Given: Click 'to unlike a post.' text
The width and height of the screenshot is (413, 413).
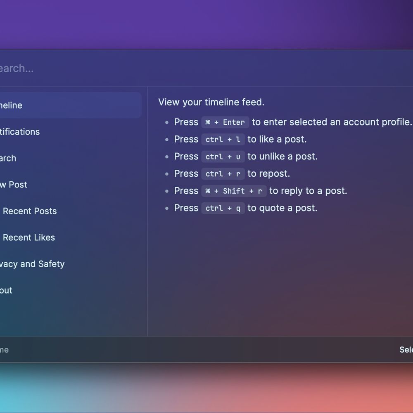Looking at the screenshot, I should tap(282, 156).
